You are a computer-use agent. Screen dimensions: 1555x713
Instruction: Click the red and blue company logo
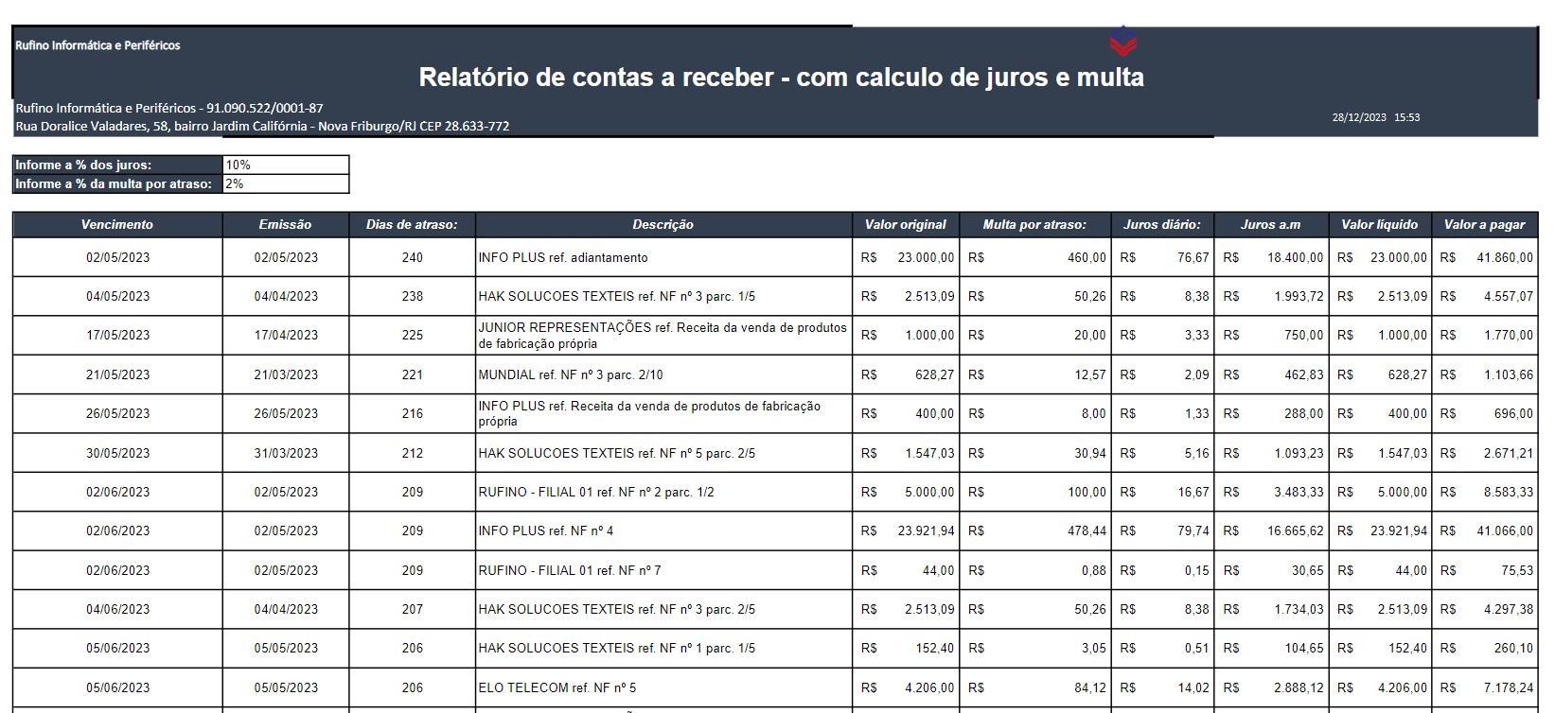pos(1123,41)
